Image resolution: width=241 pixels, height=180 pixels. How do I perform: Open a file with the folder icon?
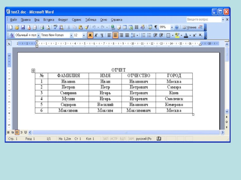(17, 27)
